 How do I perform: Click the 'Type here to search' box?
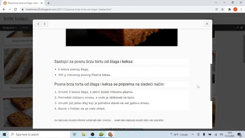(40, 135)
